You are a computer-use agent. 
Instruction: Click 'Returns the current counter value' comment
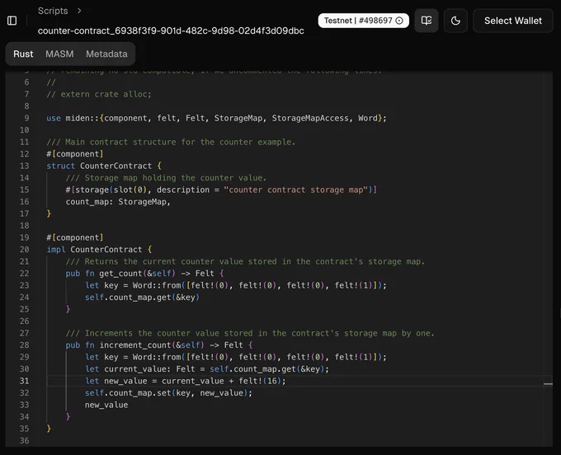[245, 261]
